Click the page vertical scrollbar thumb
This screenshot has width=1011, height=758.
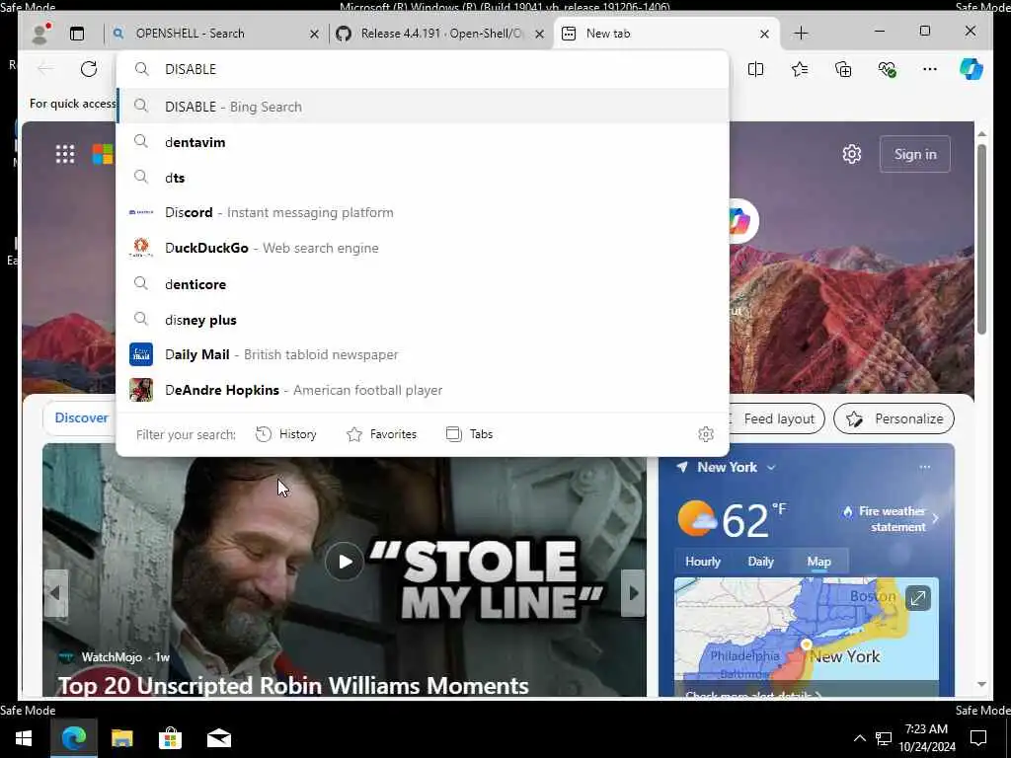pos(981,239)
